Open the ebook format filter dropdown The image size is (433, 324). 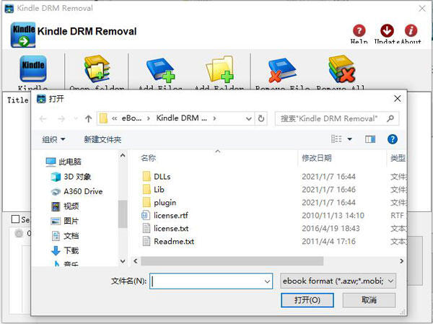338,281
